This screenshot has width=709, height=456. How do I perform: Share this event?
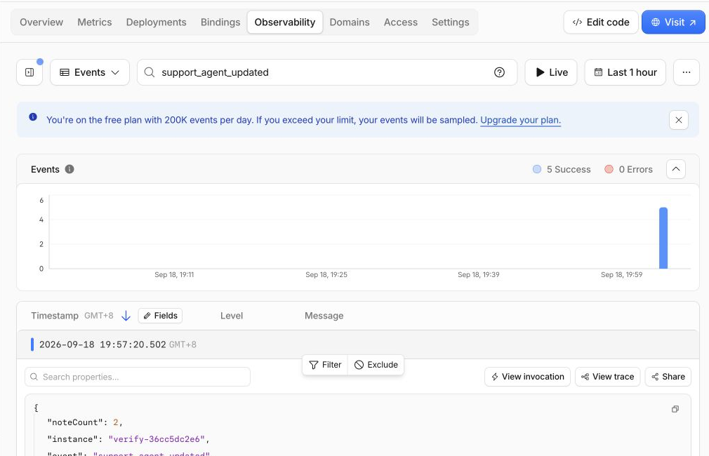coord(668,377)
